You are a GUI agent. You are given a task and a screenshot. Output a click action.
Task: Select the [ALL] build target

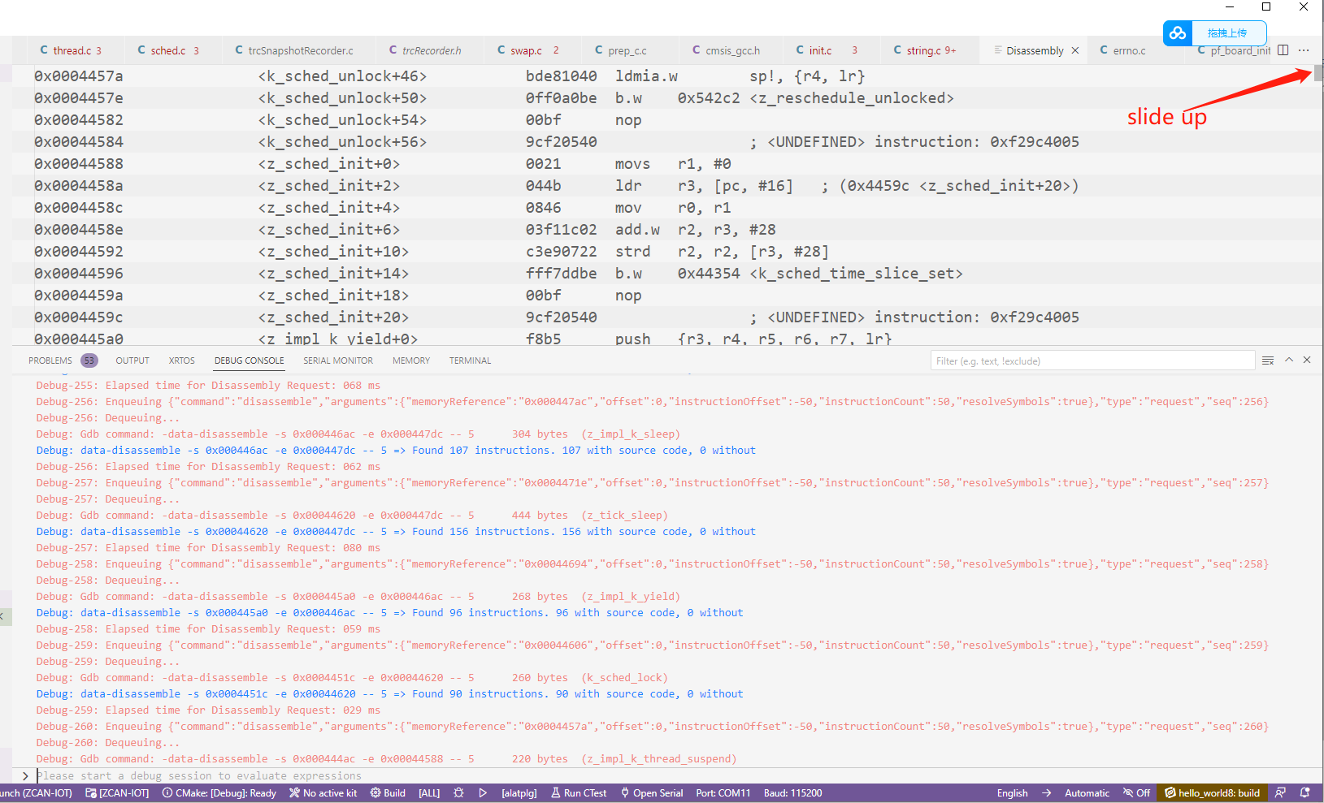coord(429,793)
